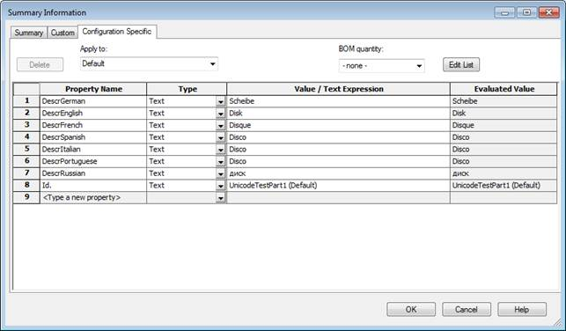Confirm with the OK button

click(x=411, y=309)
